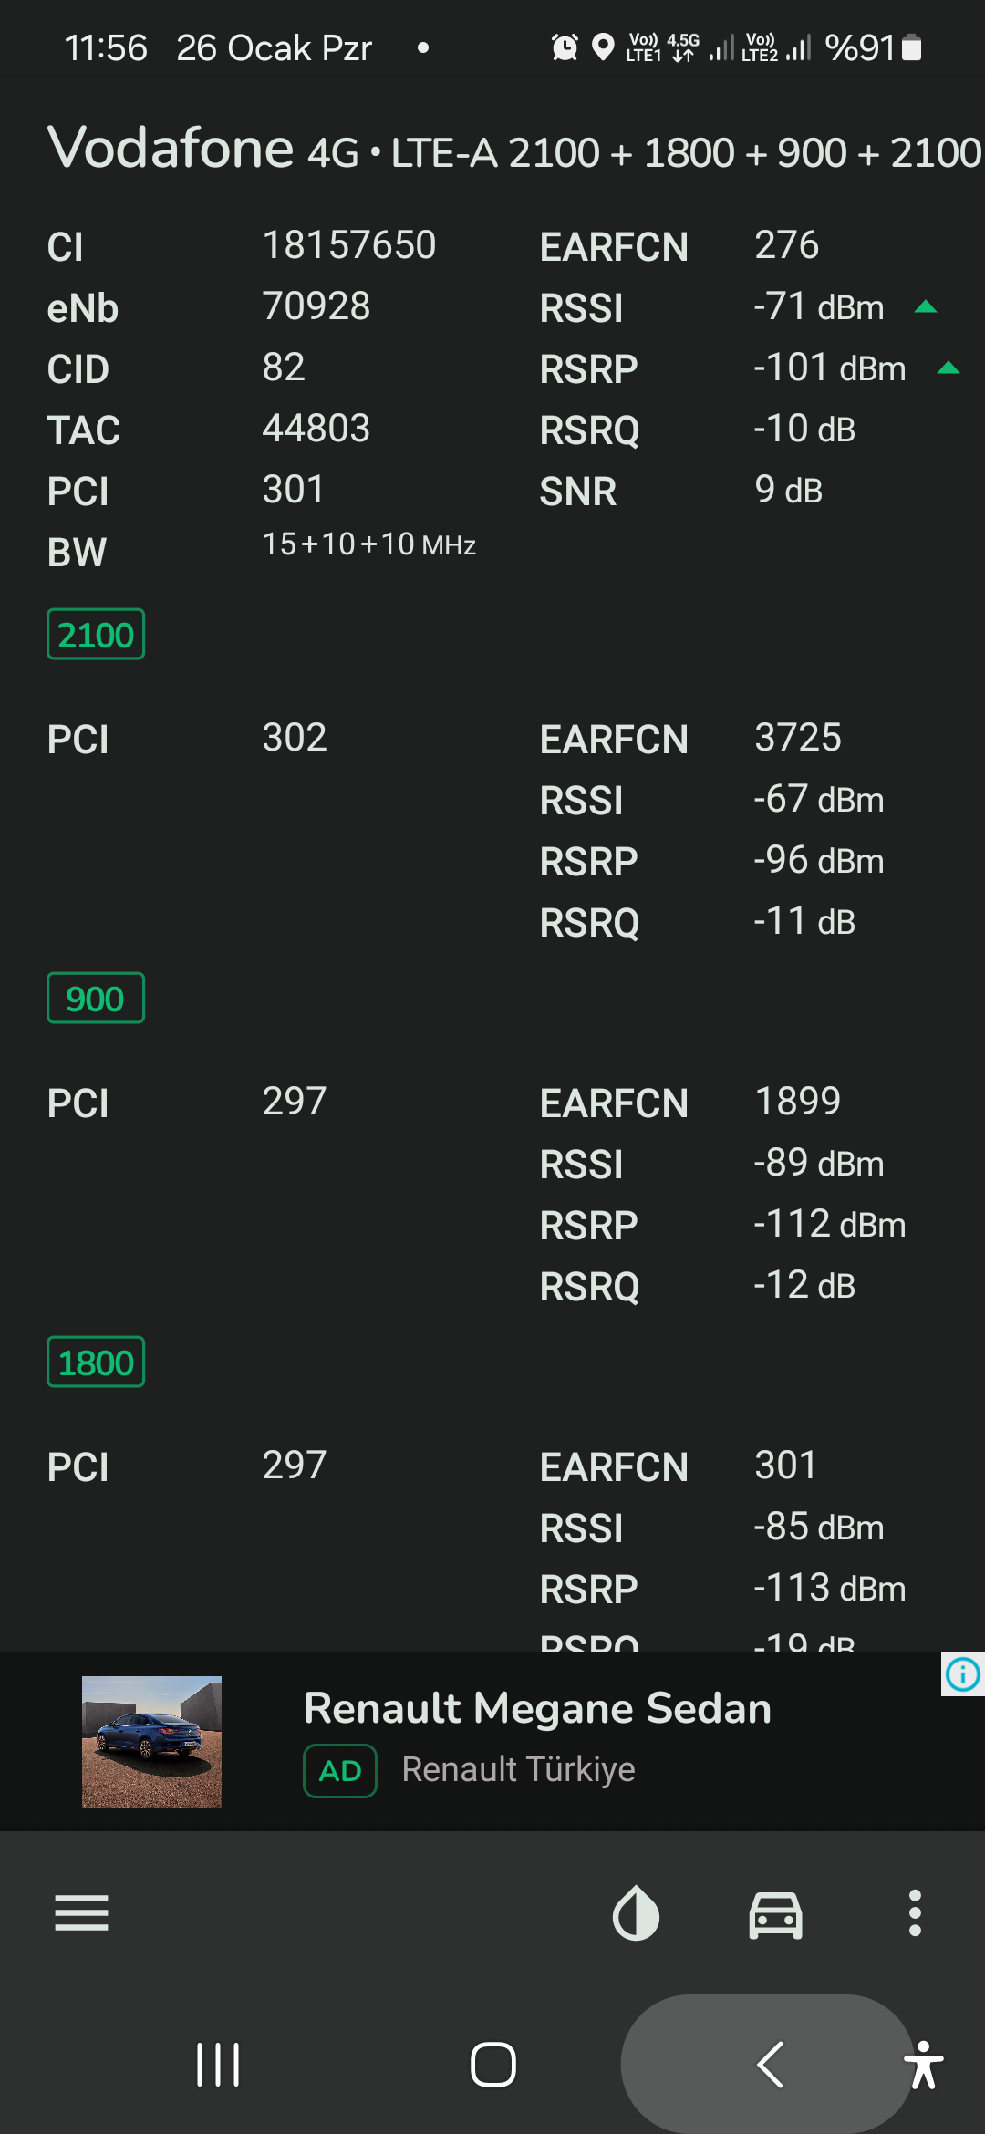
Task: Open recent apps navigation button
Action: click(218, 2065)
